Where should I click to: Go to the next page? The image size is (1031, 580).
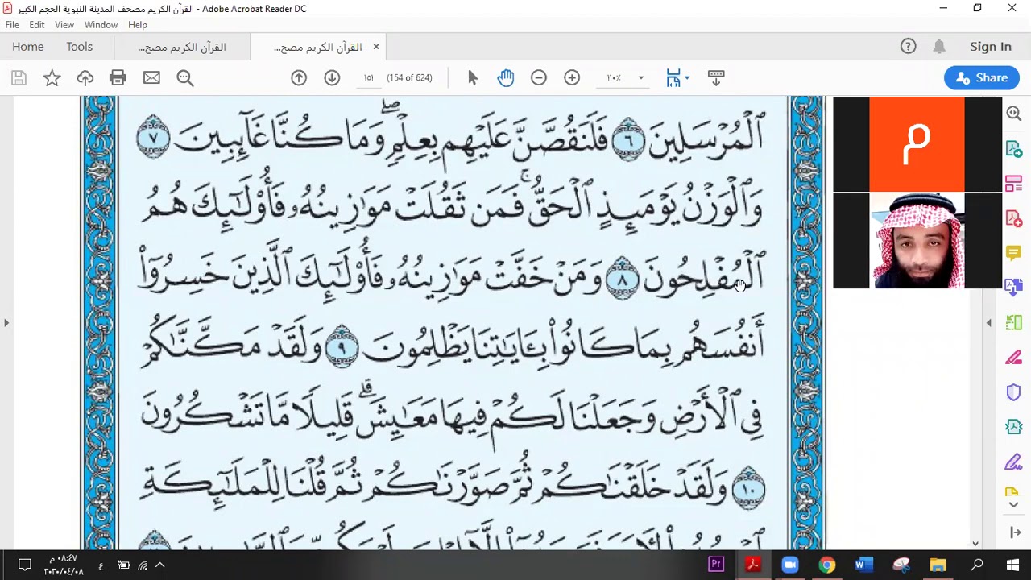pos(332,78)
